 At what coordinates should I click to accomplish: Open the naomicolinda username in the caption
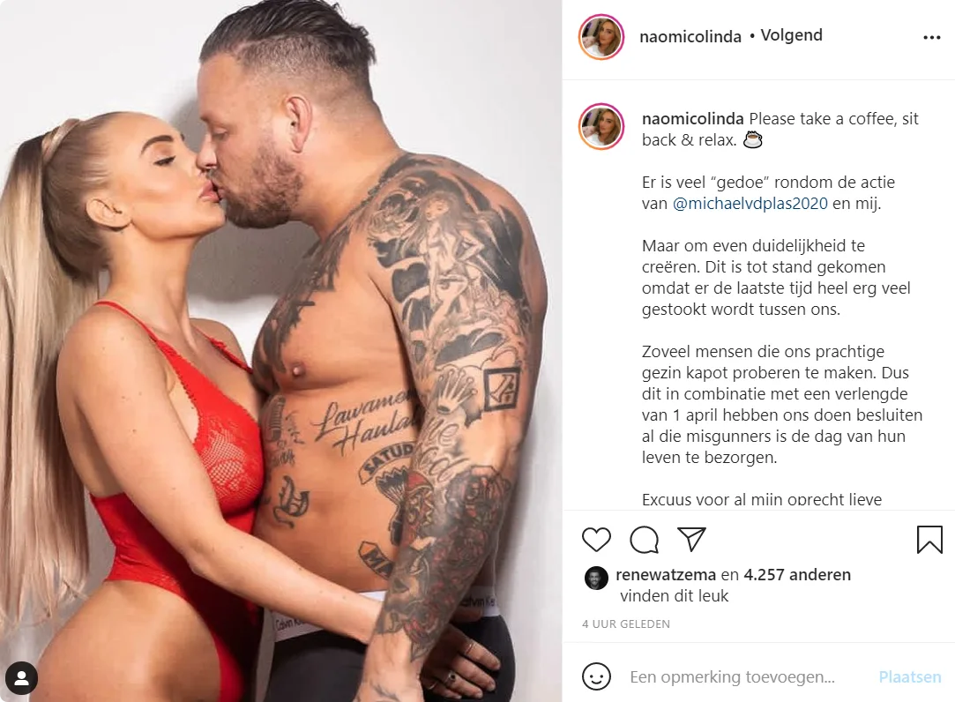692,119
